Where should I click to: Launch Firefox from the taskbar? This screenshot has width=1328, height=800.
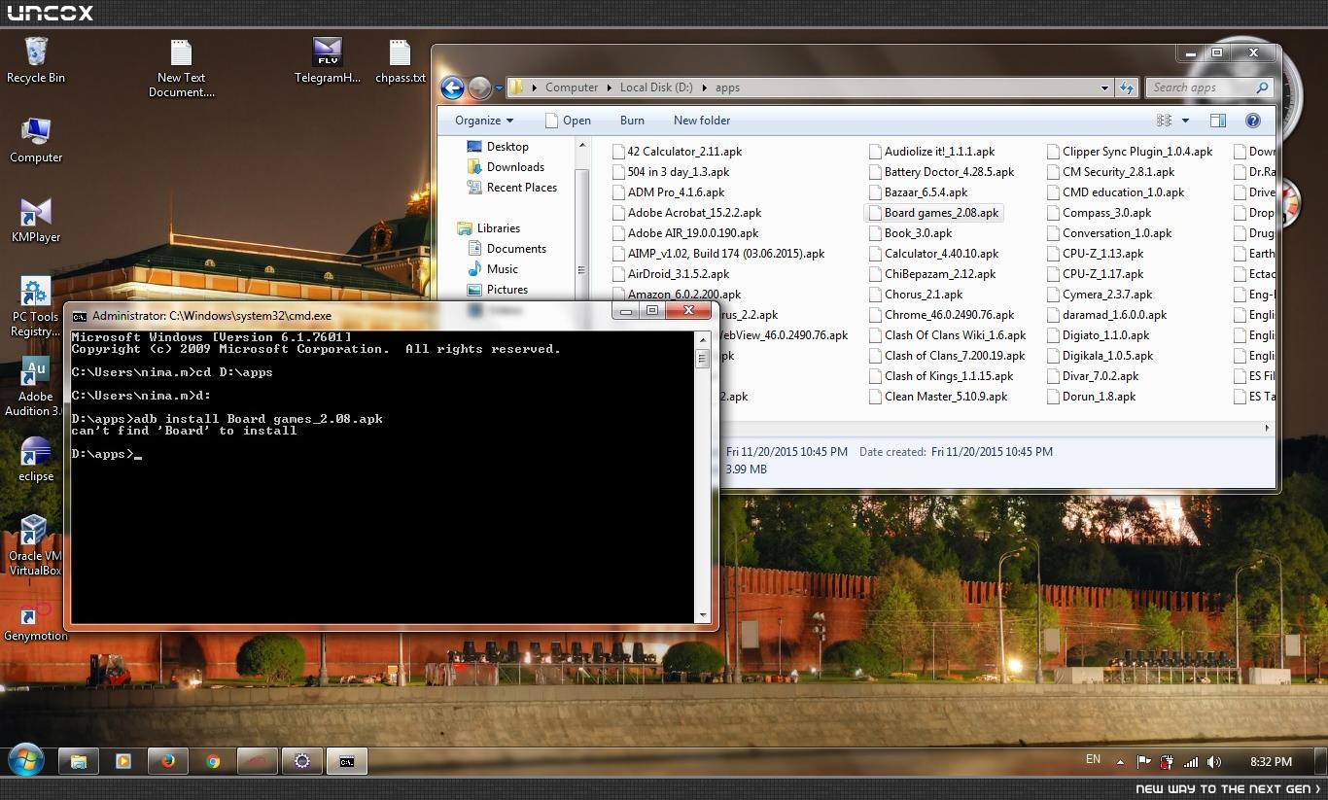167,761
